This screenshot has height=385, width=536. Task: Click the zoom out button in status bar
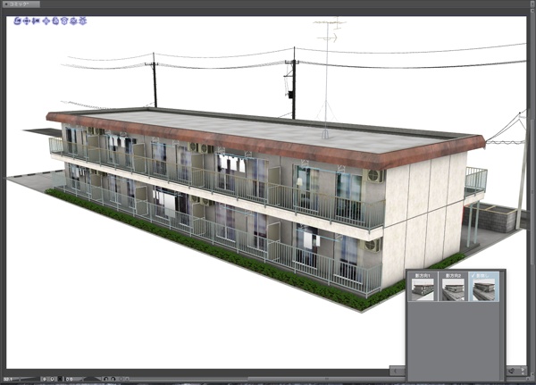pyautogui.click(x=45, y=379)
